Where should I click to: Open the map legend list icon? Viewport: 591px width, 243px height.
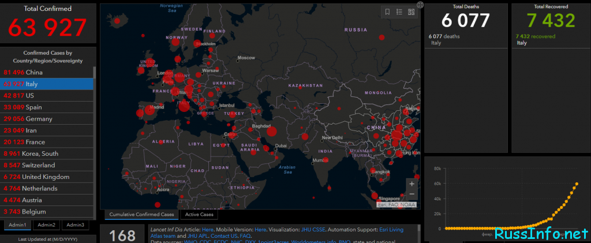coord(399,12)
